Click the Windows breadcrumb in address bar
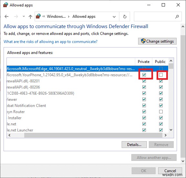This screenshot has width=186, height=178. [x=56, y=16]
